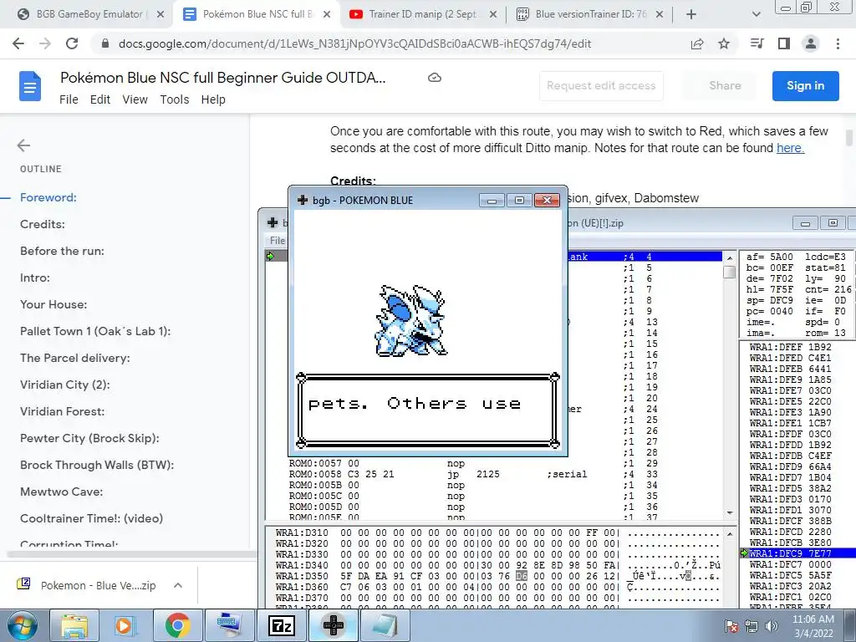Click the D6 byte in the WRA1:D350 row
Image resolution: width=856 pixels, height=642 pixels.
point(522,576)
